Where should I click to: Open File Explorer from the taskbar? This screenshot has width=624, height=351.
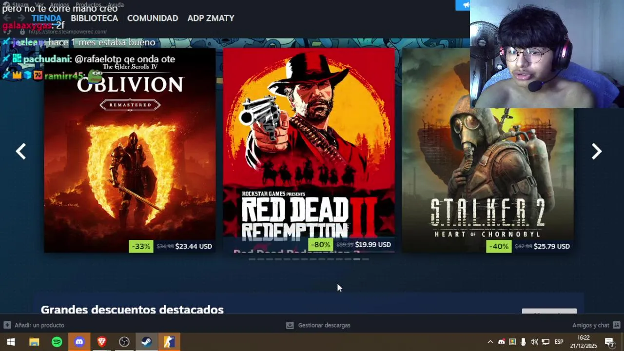[x=34, y=342]
